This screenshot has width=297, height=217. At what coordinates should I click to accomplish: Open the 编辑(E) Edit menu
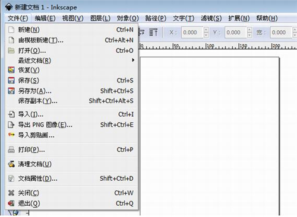point(45,18)
